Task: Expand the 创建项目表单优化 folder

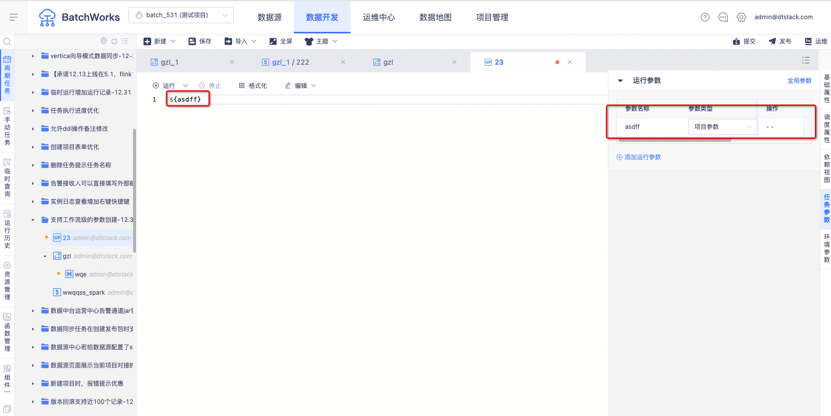Action: [33, 147]
